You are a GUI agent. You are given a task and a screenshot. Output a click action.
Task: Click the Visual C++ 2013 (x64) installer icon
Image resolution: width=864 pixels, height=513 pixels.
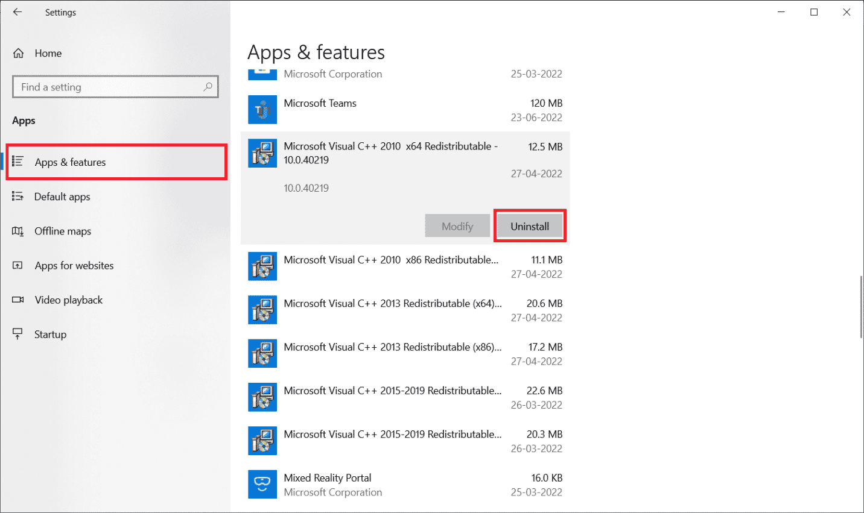click(x=262, y=310)
